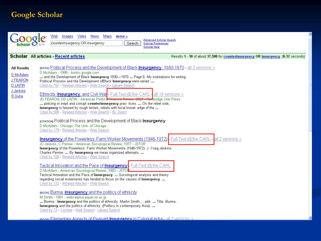Click 'Cited by 757'
The width and height of the screenshot is (321, 241).
click(49, 85)
